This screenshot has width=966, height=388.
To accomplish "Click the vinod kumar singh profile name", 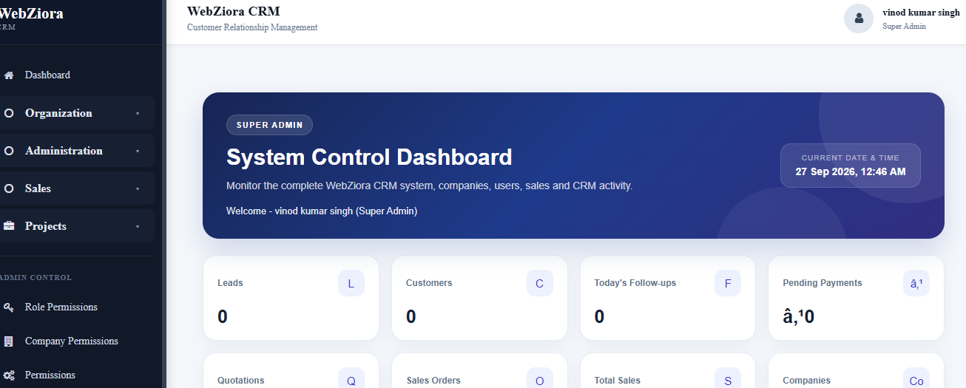I will click(921, 13).
